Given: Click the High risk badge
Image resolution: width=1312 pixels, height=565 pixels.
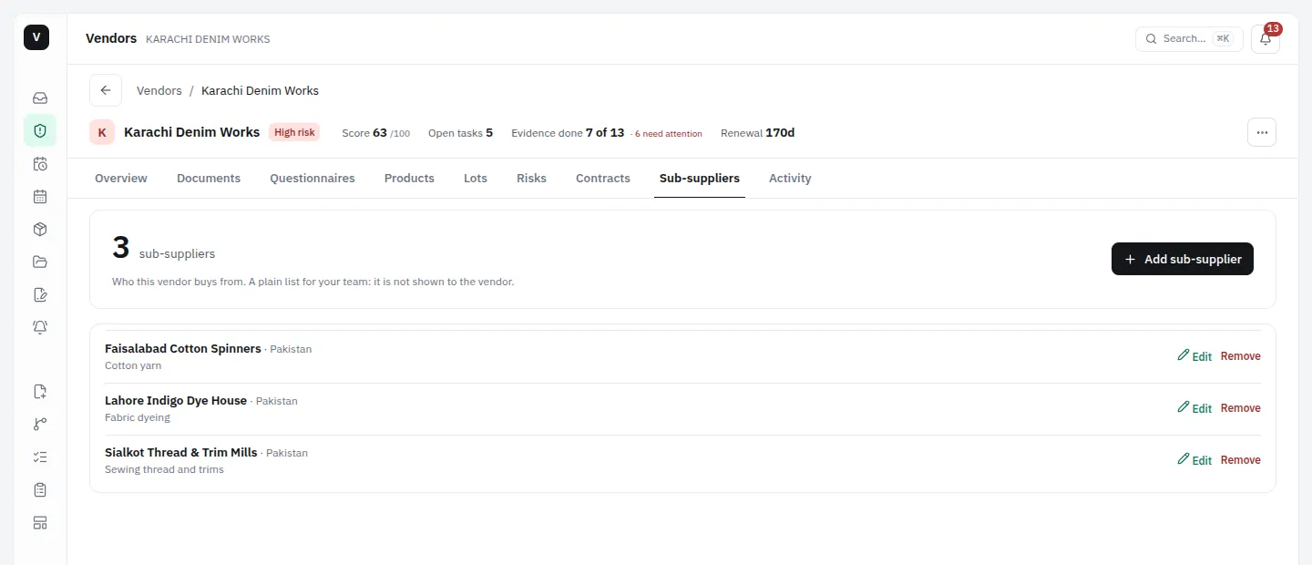Looking at the screenshot, I should click(x=294, y=132).
